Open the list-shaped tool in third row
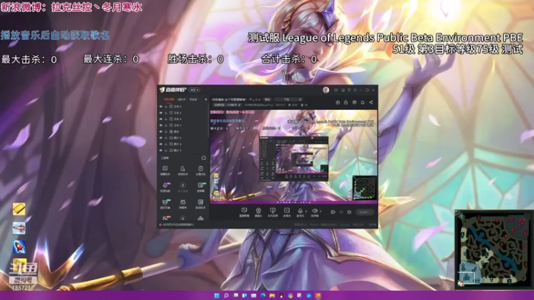Image resolution: width=534 pixels, height=300 pixels. click(201, 203)
